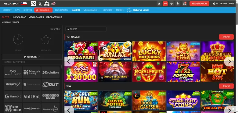Screen dimensions: 238x113
Task: Click Show all for New games
Action: [x=226, y=86]
